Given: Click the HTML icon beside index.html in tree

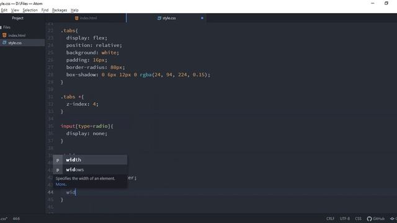Looking at the screenshot, I should coord(4,35).
